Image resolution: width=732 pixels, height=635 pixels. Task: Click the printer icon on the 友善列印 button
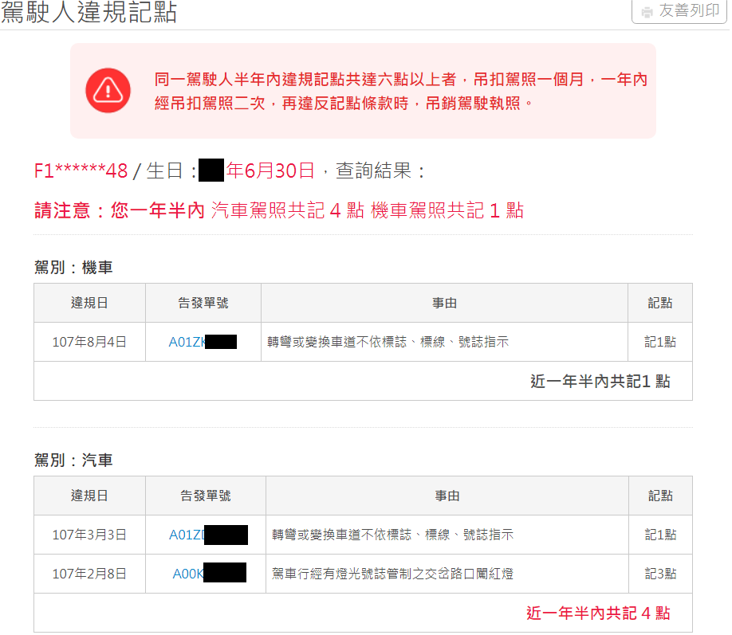point(647,11)
